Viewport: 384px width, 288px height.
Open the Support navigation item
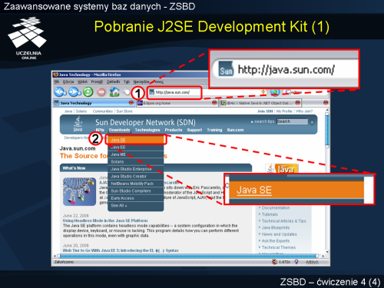[x=194, y=130]
